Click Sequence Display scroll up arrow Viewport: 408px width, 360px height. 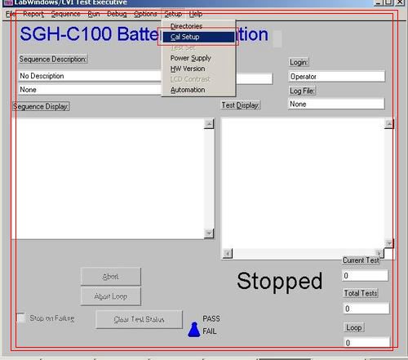[209, 124]
